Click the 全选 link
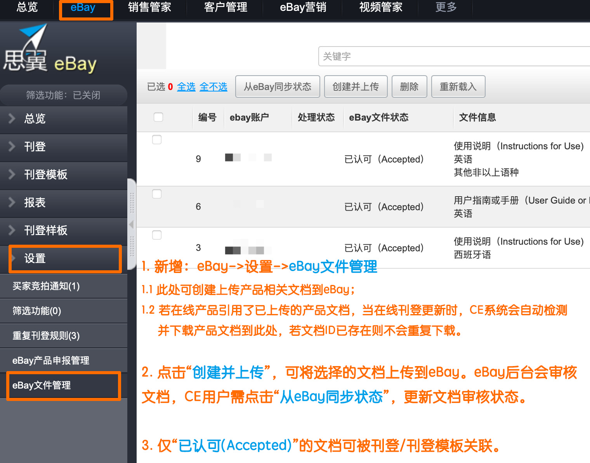Screen dimensions: 590x463 click(186, 87)
